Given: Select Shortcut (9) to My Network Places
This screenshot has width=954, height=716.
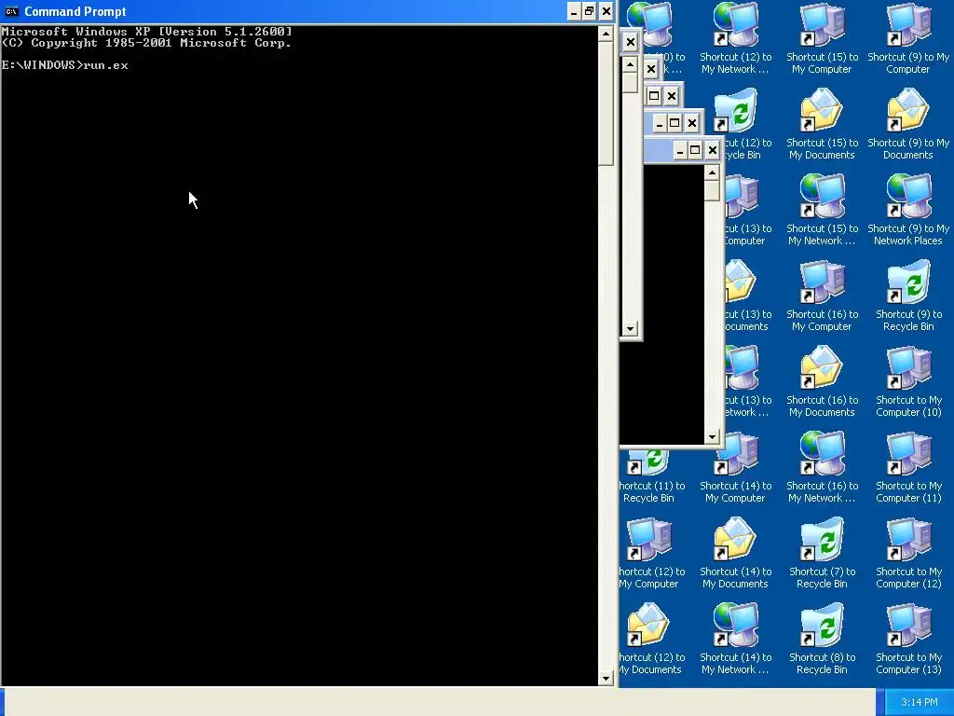Looking at the screenshot, I should tap(908, 210).
